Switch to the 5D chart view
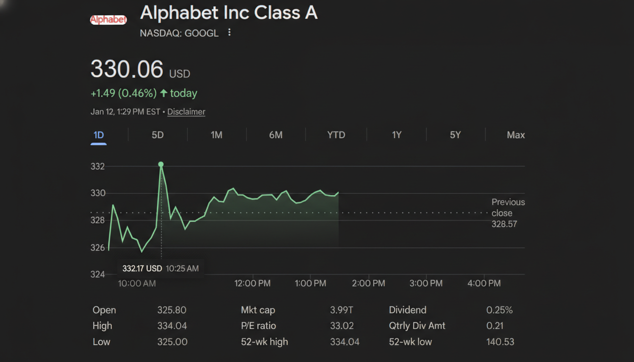634x362 pixels. 158,135
